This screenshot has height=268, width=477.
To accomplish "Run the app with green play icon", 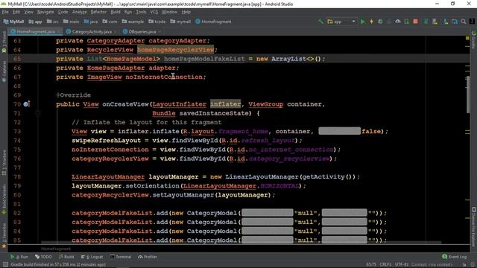I will click(x=363, y=22).
